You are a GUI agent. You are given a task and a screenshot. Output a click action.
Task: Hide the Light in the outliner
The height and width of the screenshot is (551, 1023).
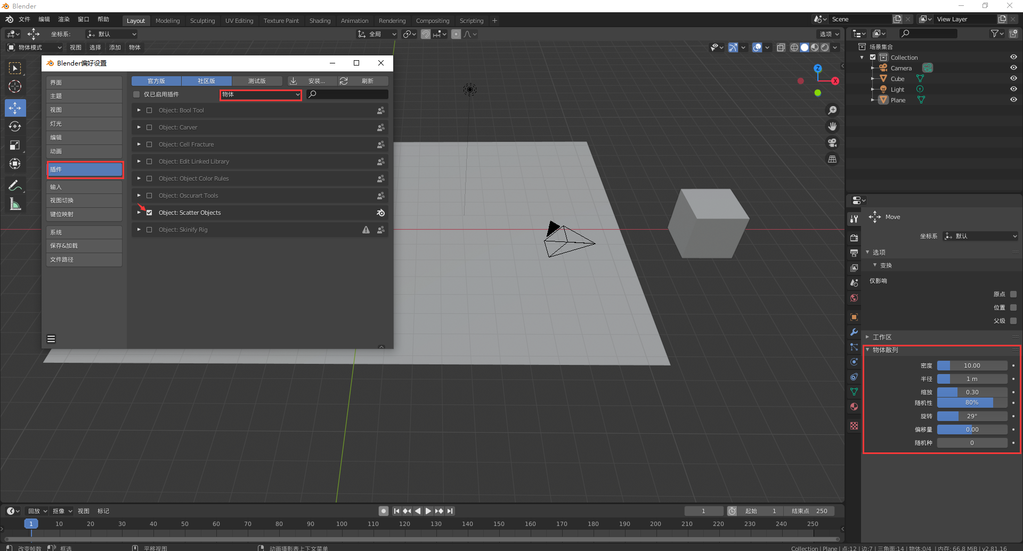(1013, 89)
